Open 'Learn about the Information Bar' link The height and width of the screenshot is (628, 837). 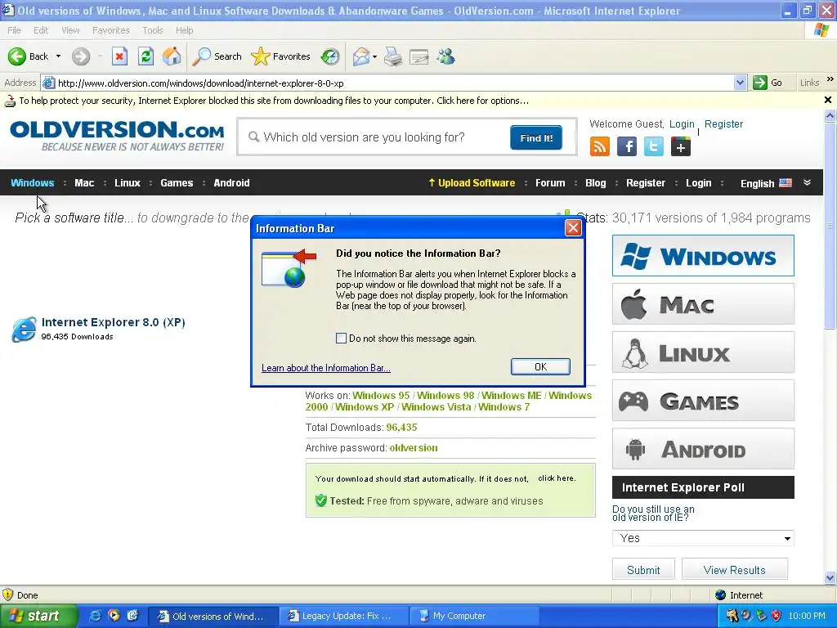coord(325,368)
